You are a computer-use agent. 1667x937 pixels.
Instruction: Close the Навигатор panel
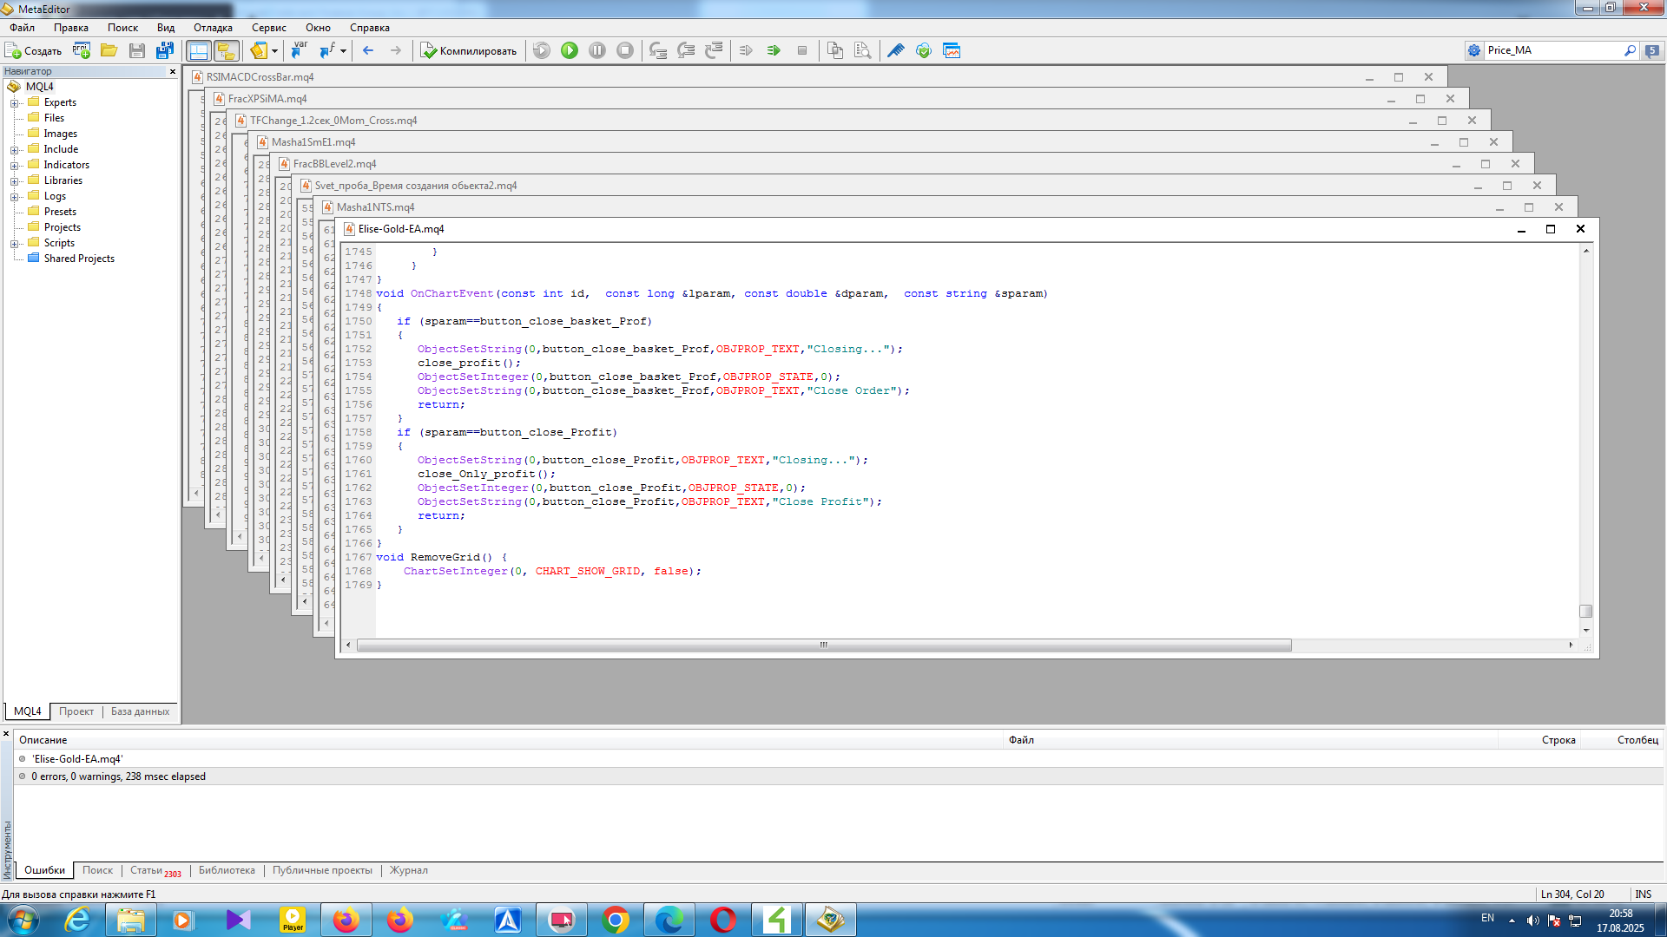172,71
